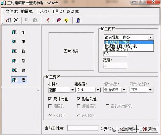Screen dimensions: 161x135
Task: Toggle the 尺寸公差 checkbox
Action: coord(50,99)
